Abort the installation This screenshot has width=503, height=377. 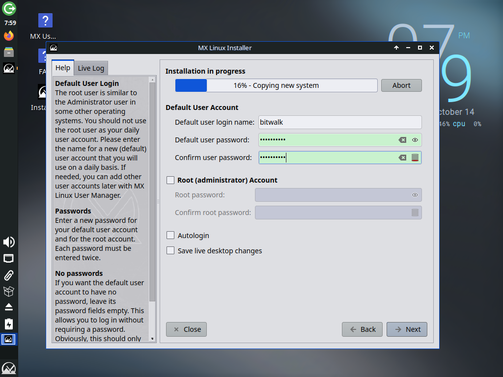pos(401,85)
